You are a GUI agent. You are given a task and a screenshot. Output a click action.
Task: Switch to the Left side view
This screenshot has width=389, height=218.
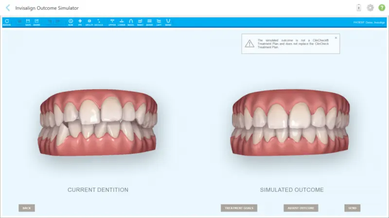(x=159, y=22)
